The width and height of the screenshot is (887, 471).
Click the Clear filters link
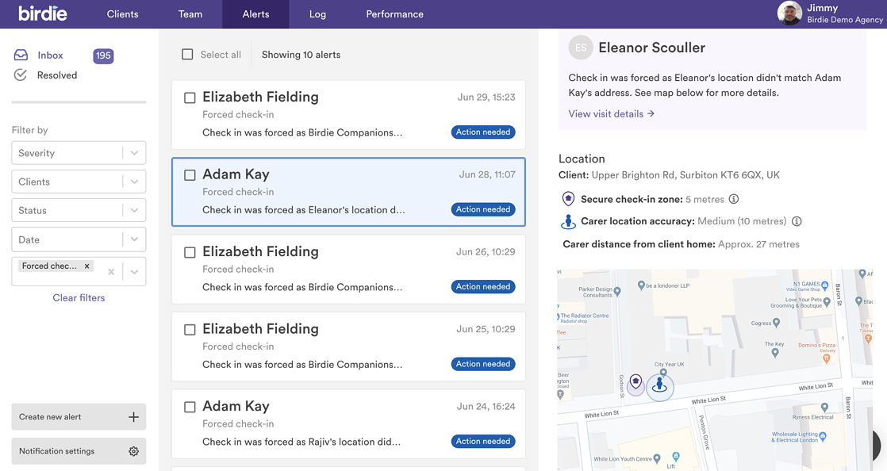point(79,297)
